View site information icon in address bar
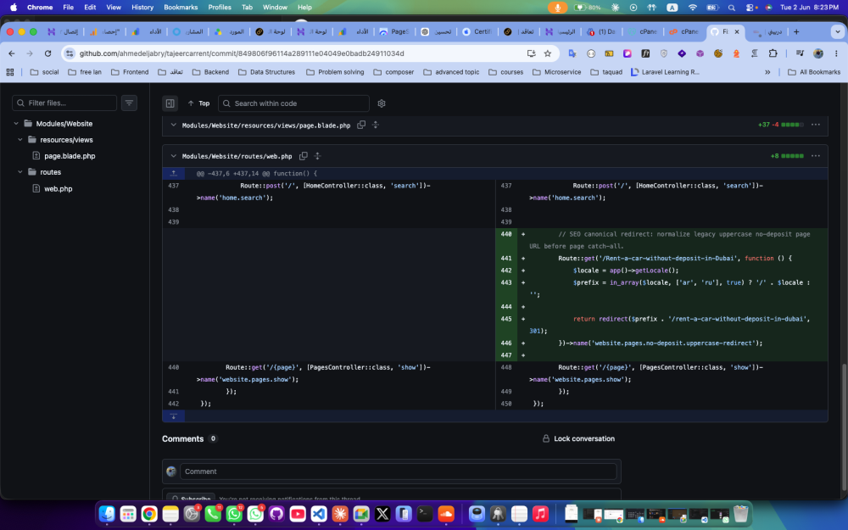 pos(70,53)
